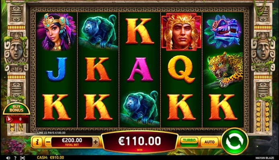The height and width of the screenshot is (160, 279).
Task: Open the Buy Bonus feature
Action: tap(16, 109)
